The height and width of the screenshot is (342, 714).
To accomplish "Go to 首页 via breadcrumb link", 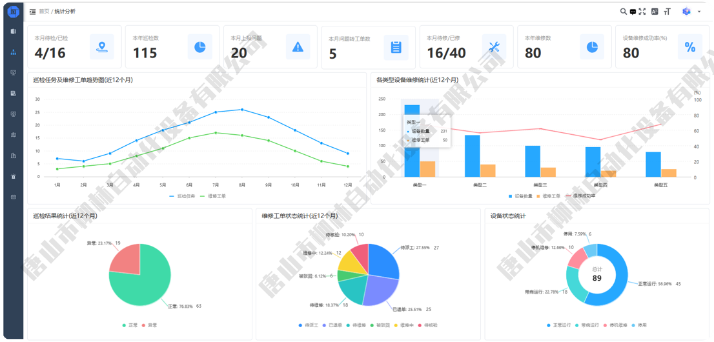I will 44,12.
